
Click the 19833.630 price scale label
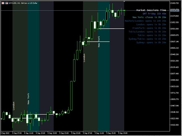coord(175,86)
